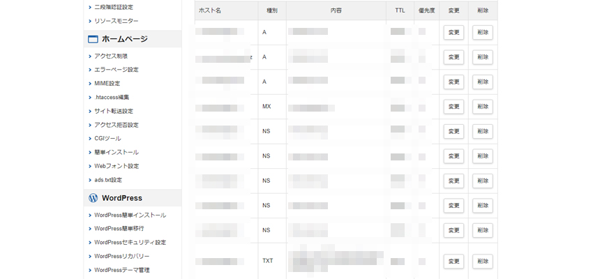Click the ホスト名 column header
Screen dimensions: 593x279
click(210, 10)
